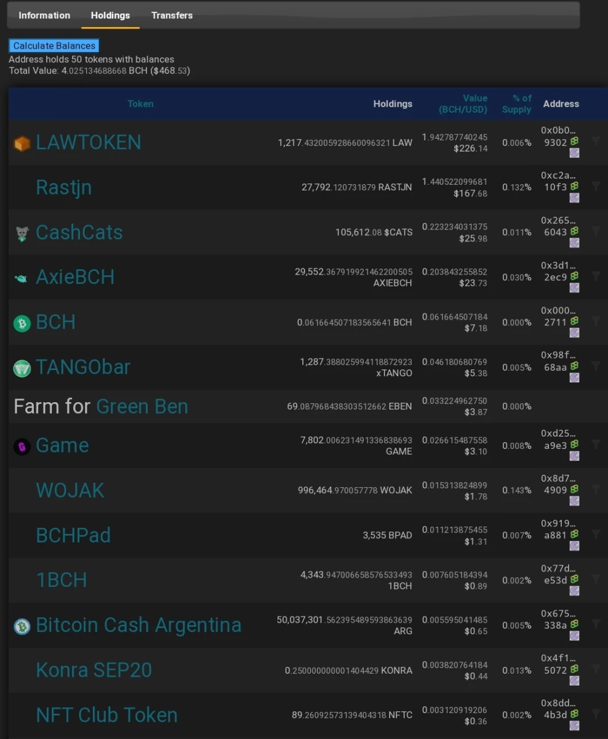The image size is (608, 739).
Task: Click the purple swirl icon under BCHPad address
Action: click(574, 546)
